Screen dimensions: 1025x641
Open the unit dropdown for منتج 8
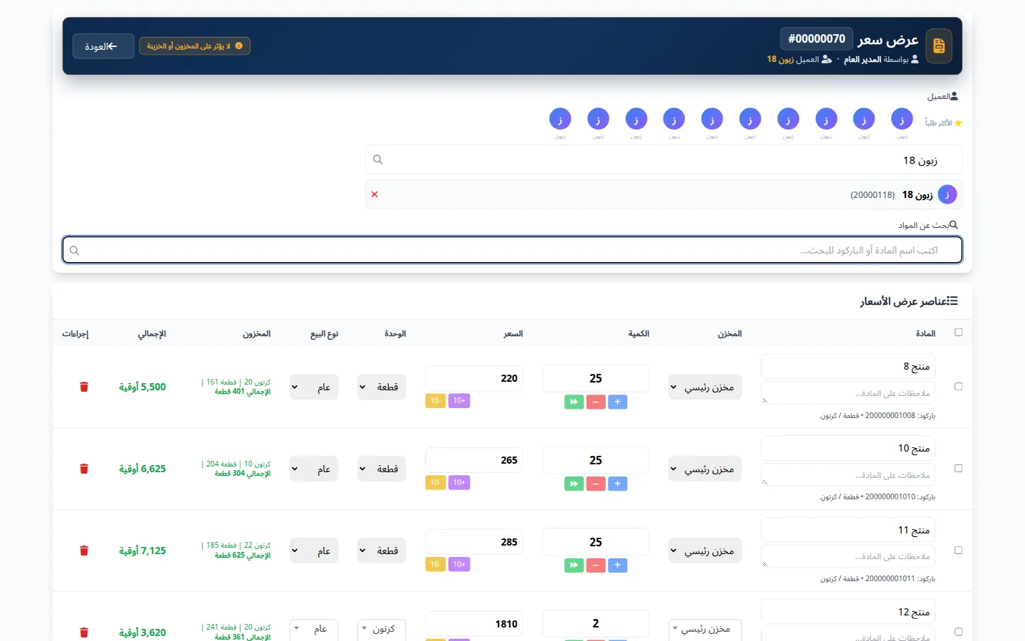tap(382, 387)
